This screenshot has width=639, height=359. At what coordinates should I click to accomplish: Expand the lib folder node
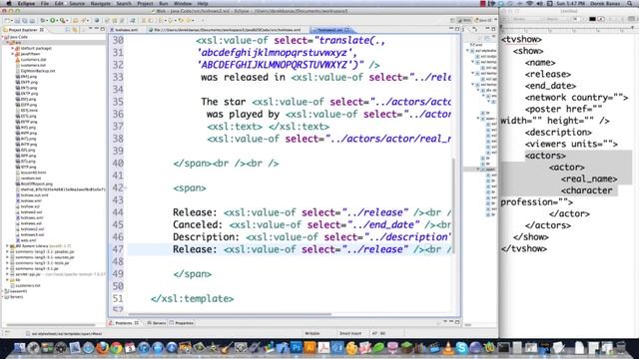(x=7, y=280)
